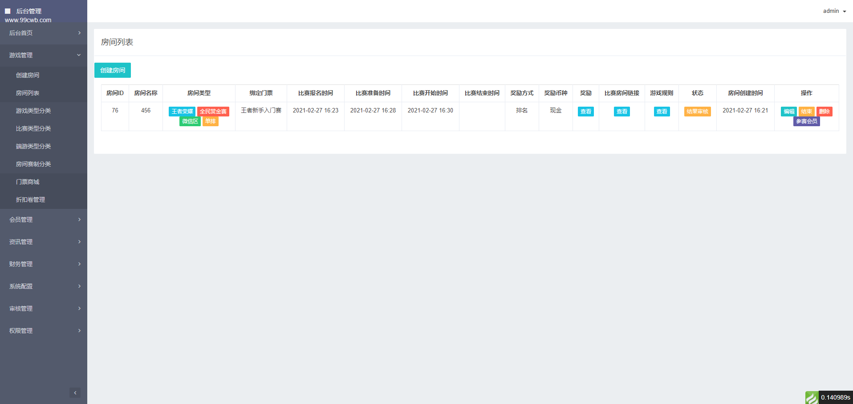Open 房间列表 in the sidebar

point(44,93)
